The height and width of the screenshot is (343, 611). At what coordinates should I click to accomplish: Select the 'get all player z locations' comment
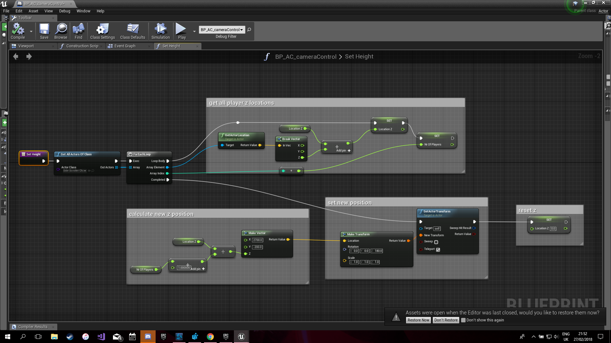click(x=335, y=103)
